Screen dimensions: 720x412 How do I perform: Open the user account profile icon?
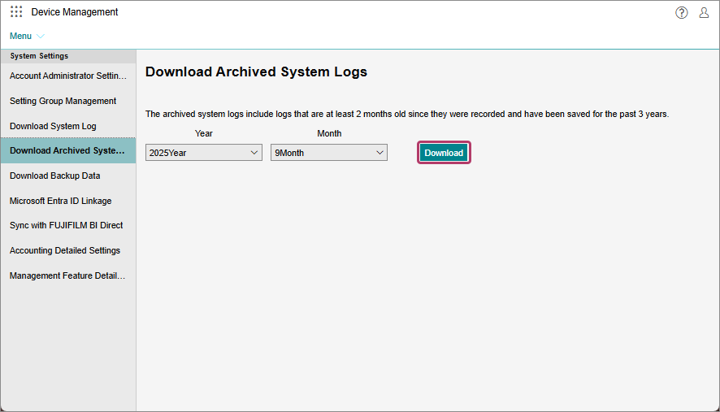704,12
